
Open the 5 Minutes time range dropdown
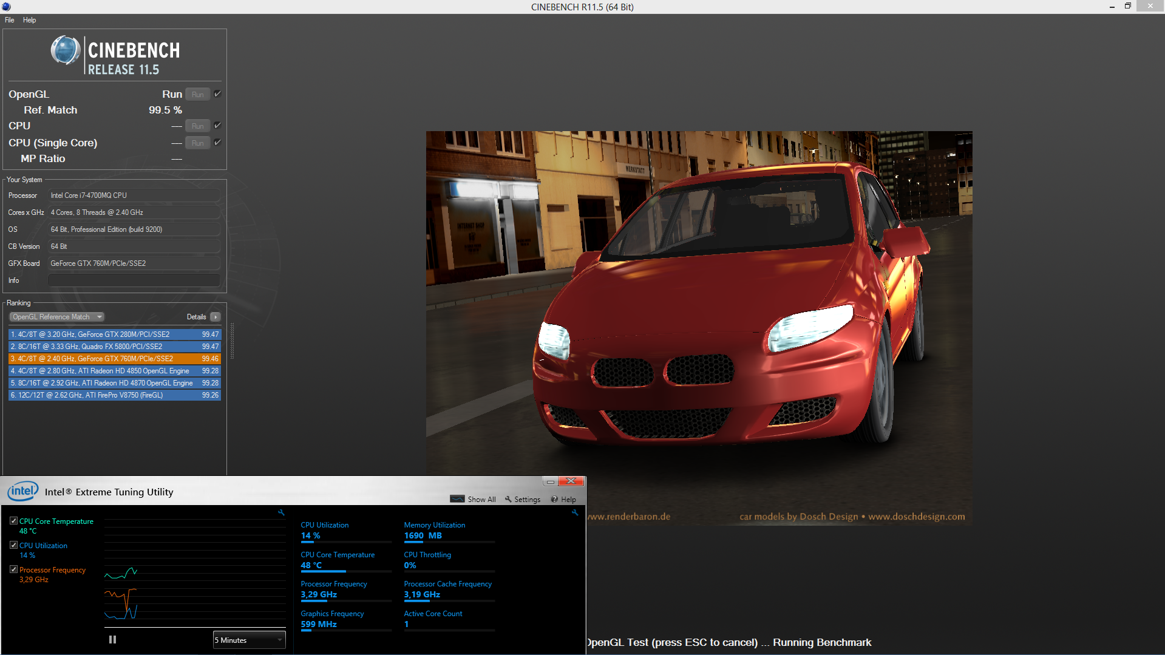249,640
